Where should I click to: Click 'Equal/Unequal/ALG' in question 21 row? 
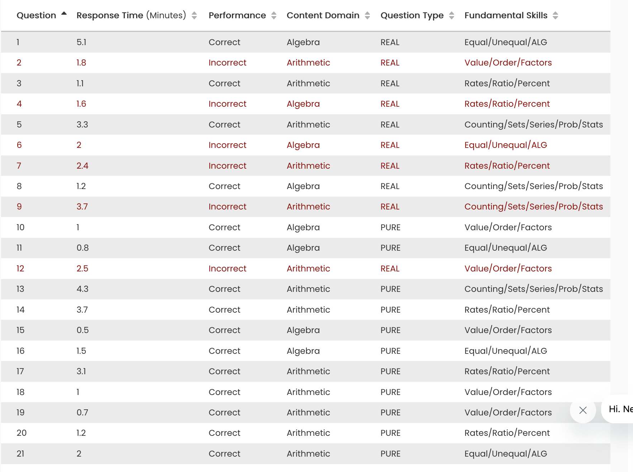point(505,454)
